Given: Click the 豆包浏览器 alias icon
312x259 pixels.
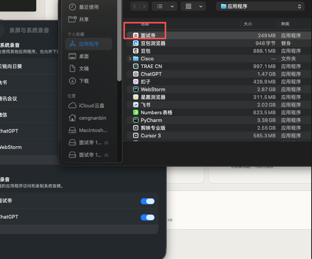Looking at the screenshot, I should (136, 43).
